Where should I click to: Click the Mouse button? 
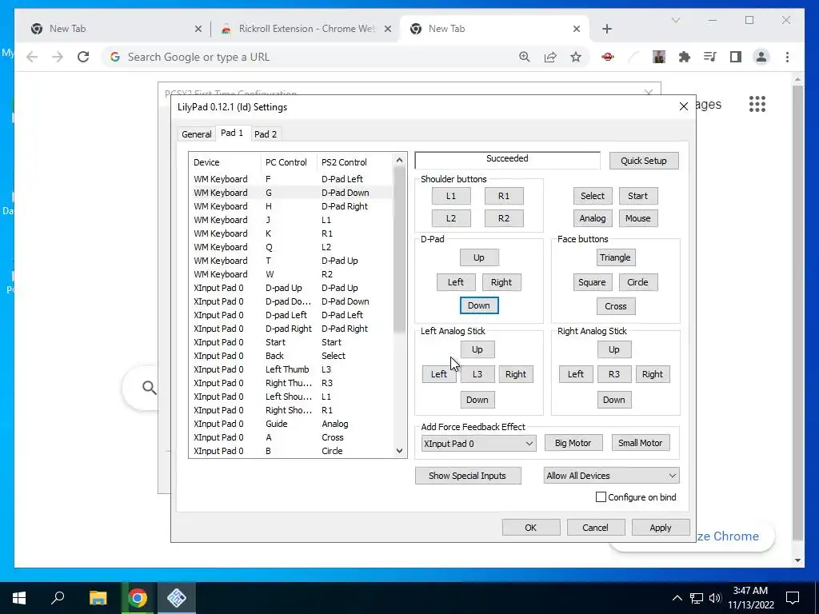[x=637, y=218]
